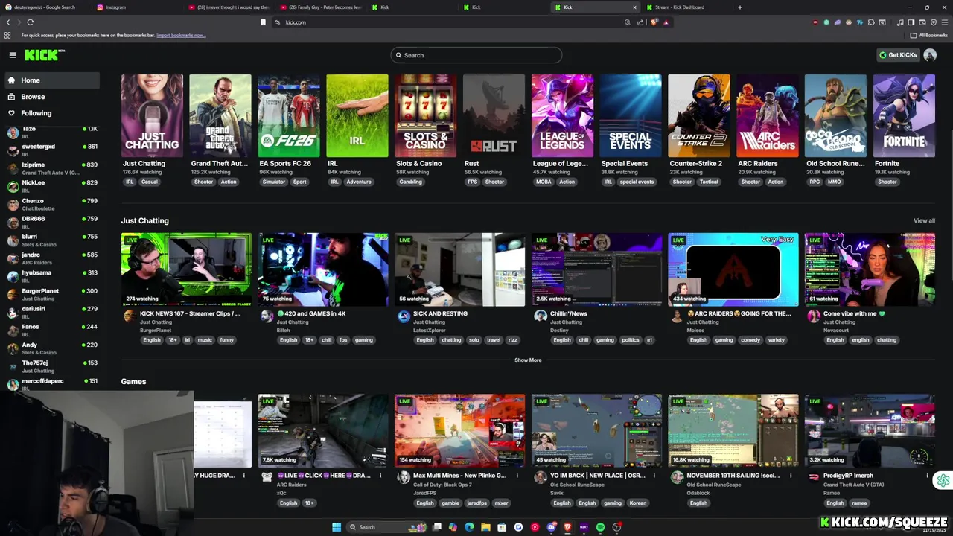
Task: Click the Get KICKs button
Action: click(x=898, y=55)
